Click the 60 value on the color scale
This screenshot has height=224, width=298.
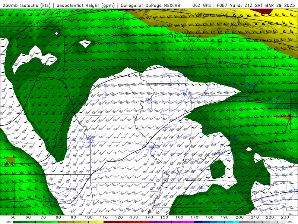[x=28, y=217]
